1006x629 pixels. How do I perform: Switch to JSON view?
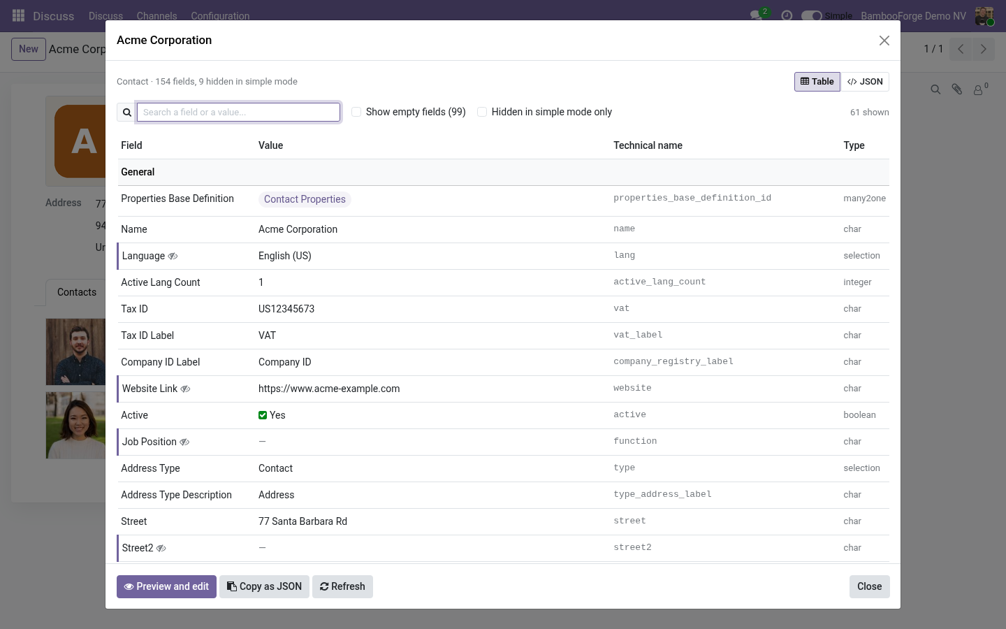[865, 82]
